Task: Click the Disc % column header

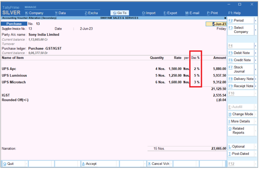Action: pyautogui.click(x=195, y=58)
